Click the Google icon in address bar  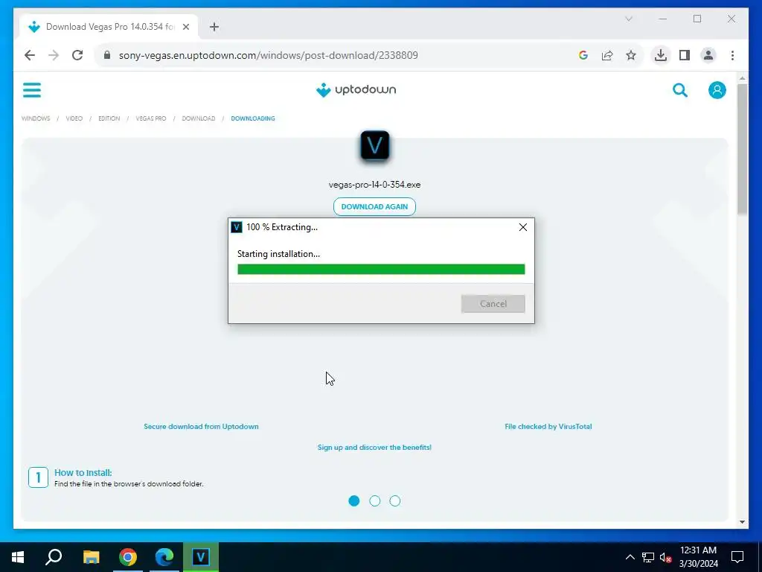click(x=583, y=55)
